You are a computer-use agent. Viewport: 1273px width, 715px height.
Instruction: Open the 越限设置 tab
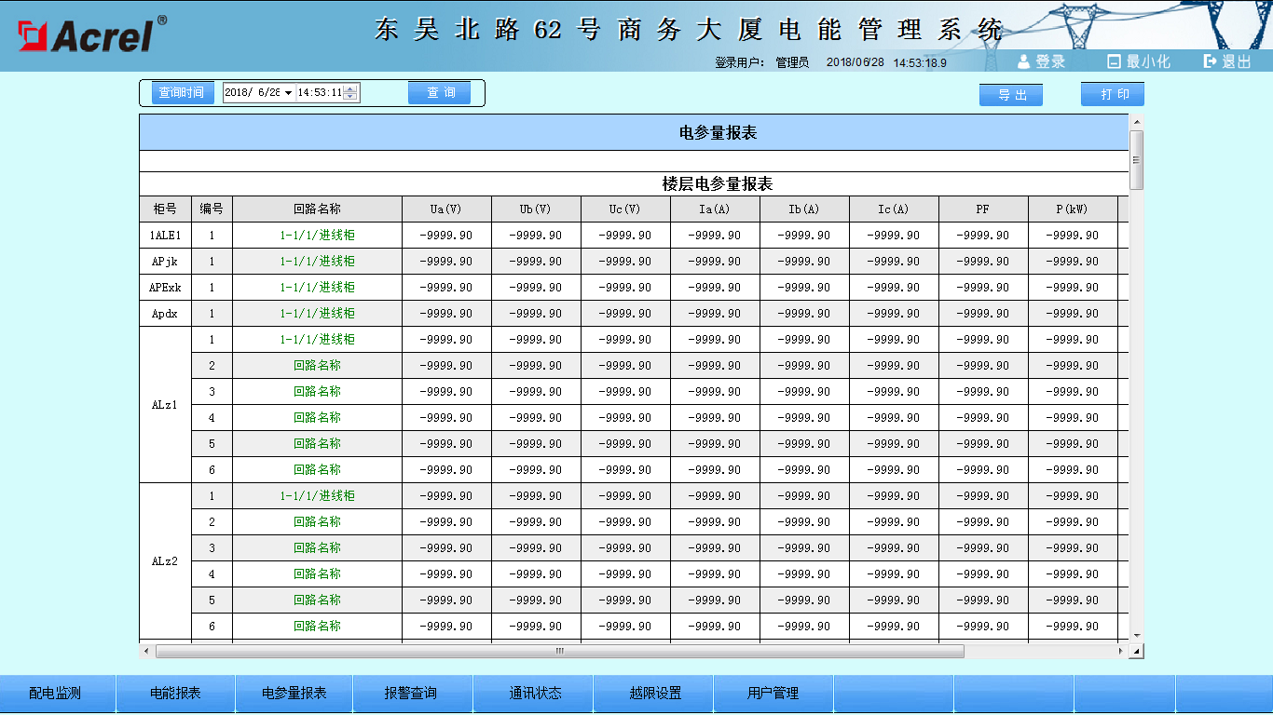point(655,694)
